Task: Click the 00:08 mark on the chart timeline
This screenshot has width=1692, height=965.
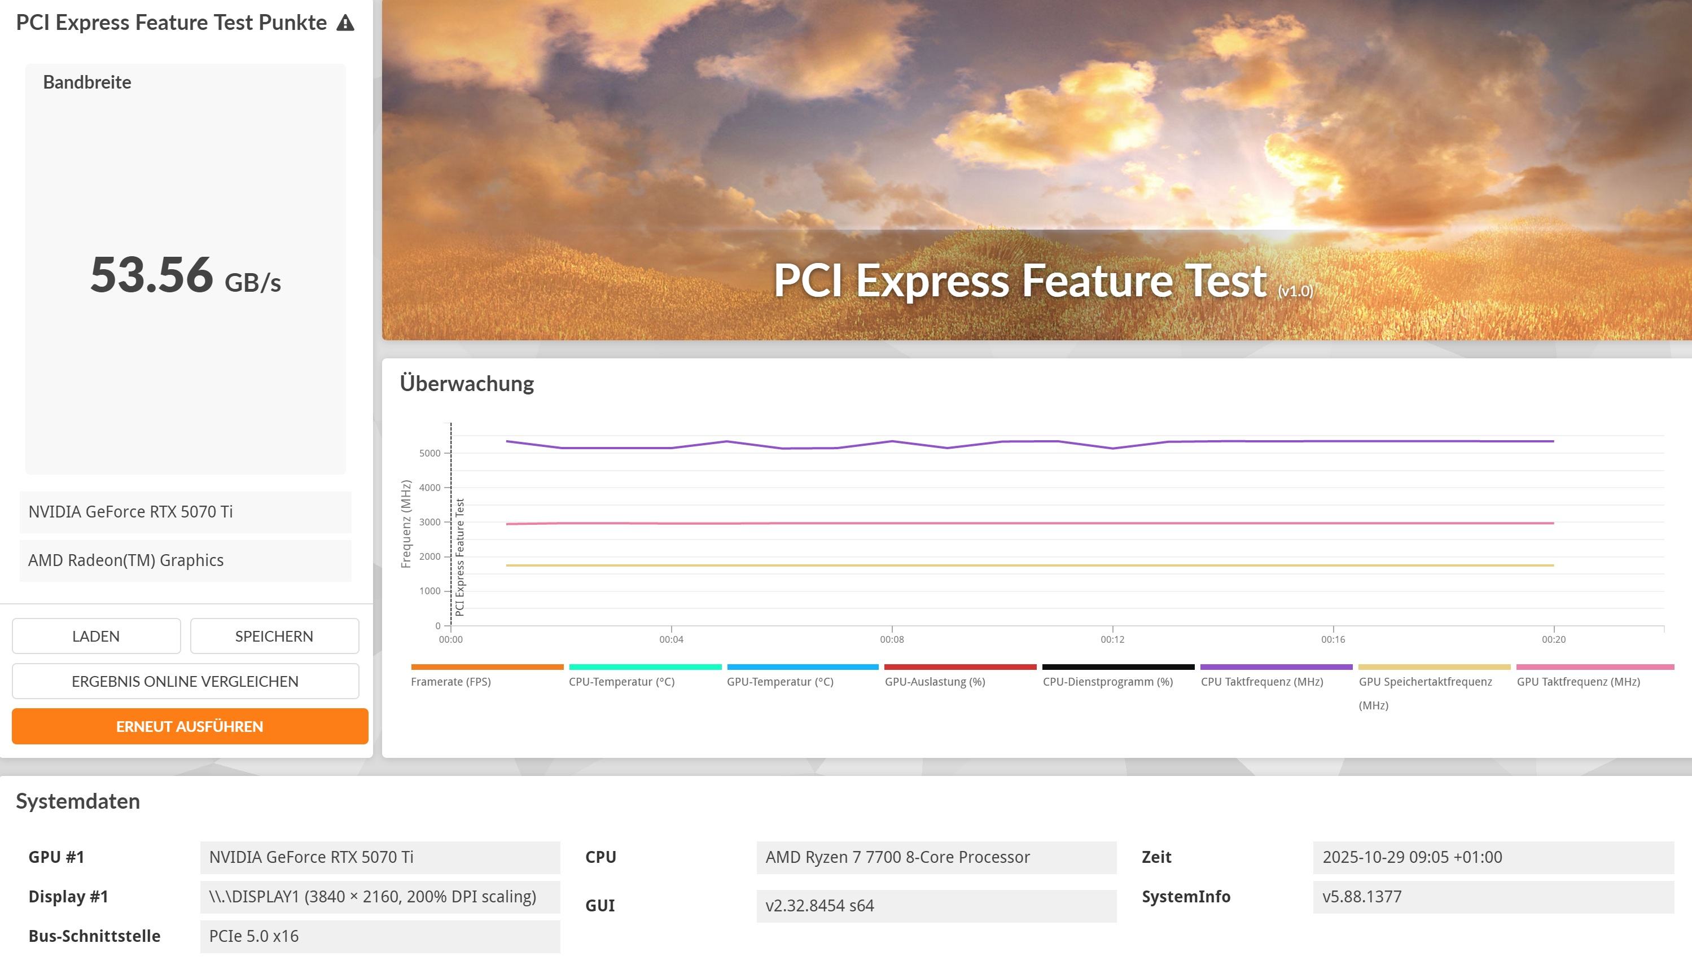Action: [x=891, y=639]
